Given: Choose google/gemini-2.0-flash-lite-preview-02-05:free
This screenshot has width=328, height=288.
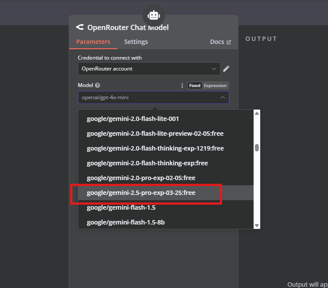Looking at the screenshot, I should click(x=166, y=134).
